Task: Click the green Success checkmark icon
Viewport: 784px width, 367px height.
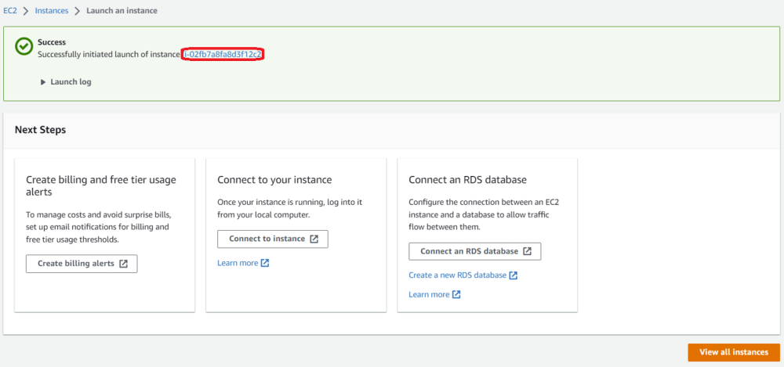Action: (23, 46)
